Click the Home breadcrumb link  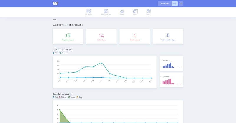tap(54, 19)
